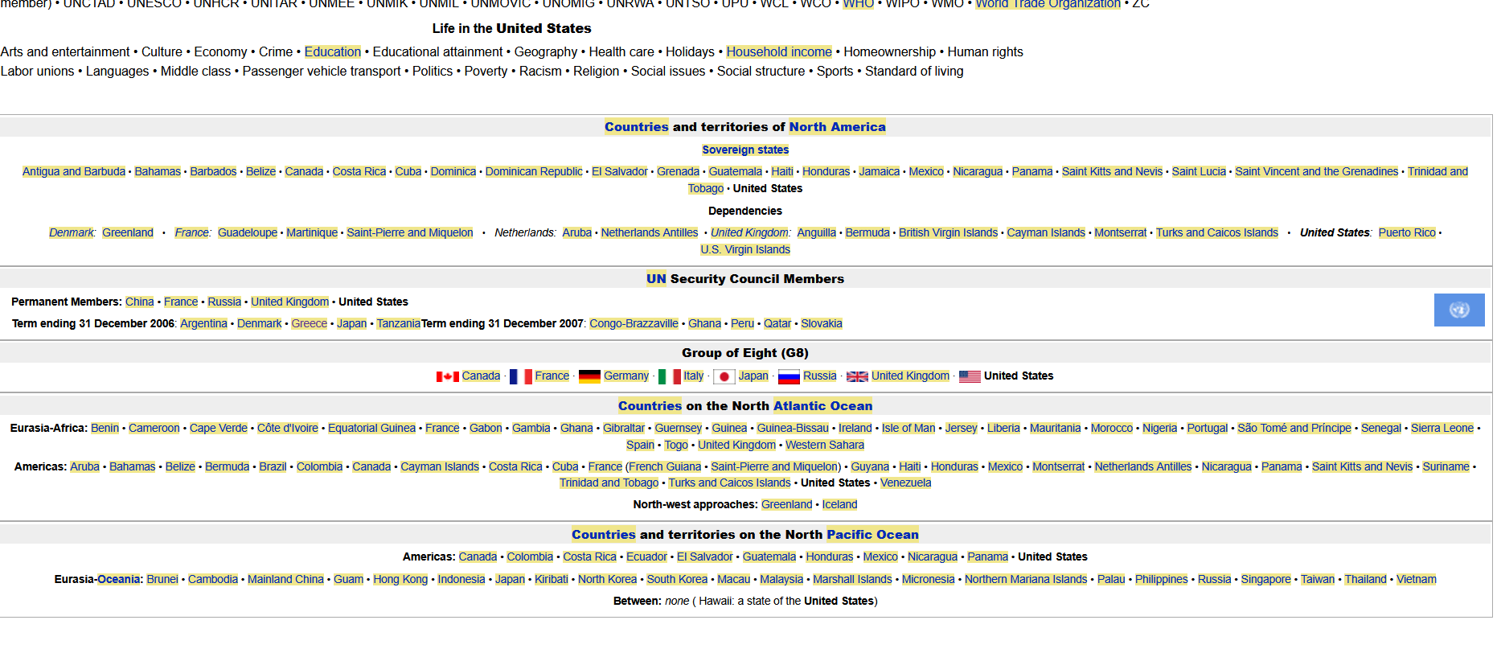Screen dimensions: 1497x653
Task: Open the Western Sahara link
Action: [824, 445]
